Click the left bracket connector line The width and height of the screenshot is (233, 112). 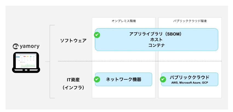[50, 62]
